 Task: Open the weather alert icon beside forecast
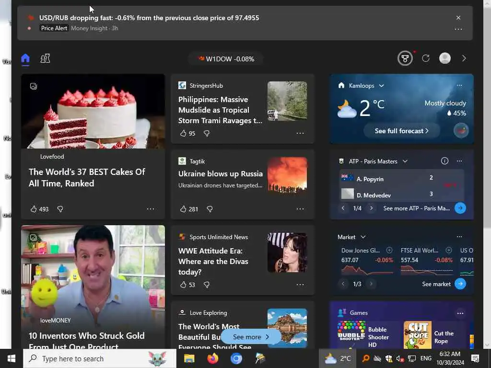tap(461, 130)
